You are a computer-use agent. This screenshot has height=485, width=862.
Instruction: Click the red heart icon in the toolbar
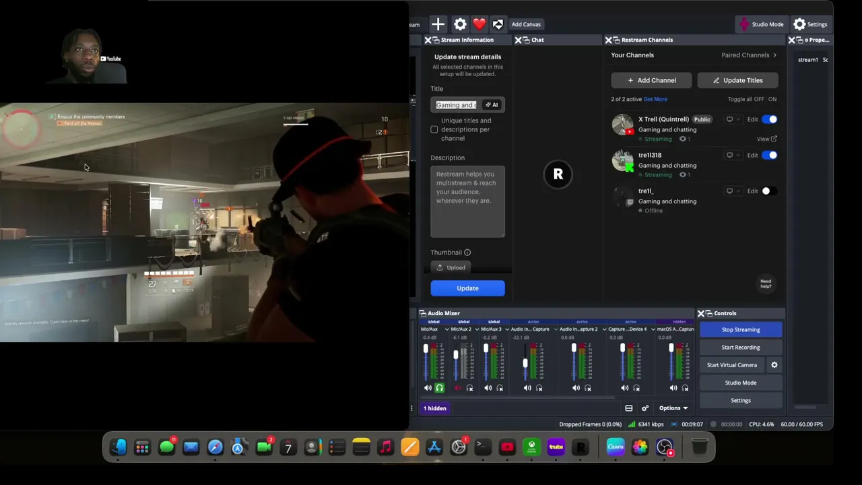479,24
